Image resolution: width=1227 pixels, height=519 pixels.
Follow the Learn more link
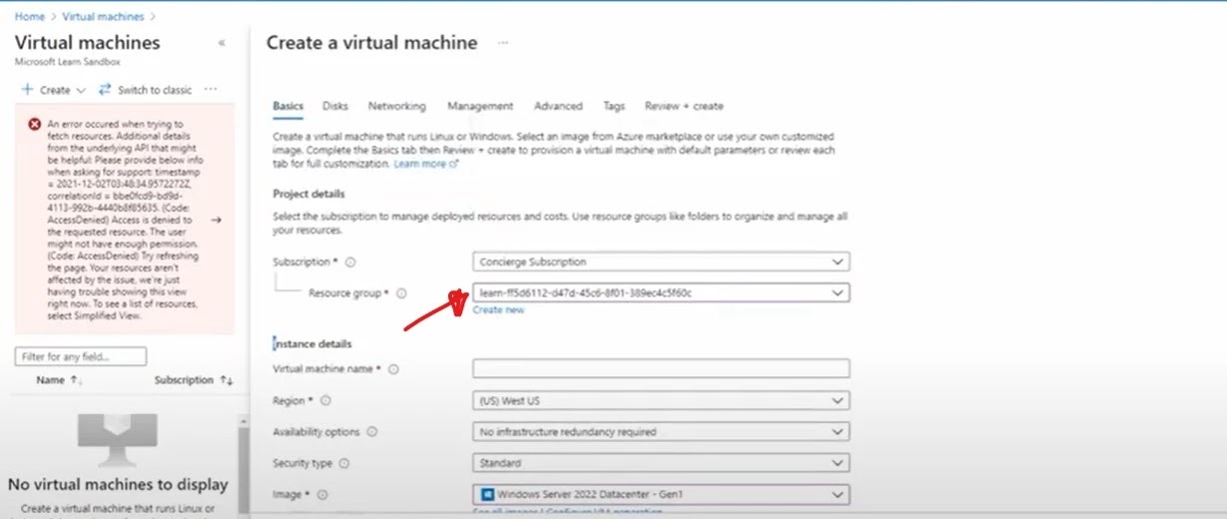pyautogui.click(x=425, y=163)
